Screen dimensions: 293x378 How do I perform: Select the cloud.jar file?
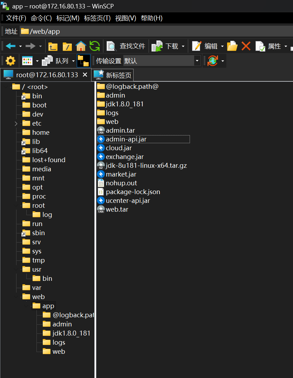pos(114,148)
